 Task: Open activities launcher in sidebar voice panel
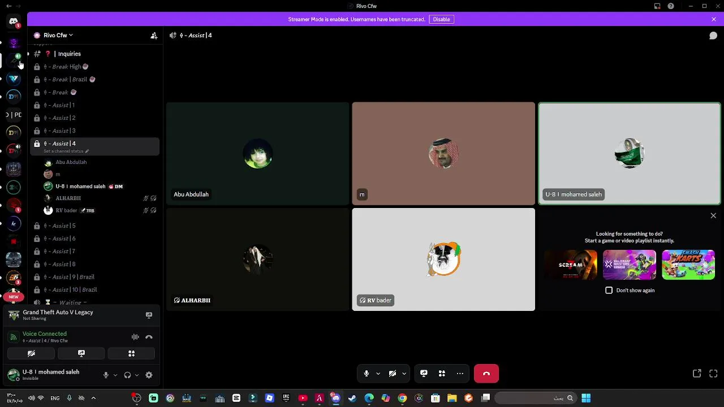coord(131,353)
